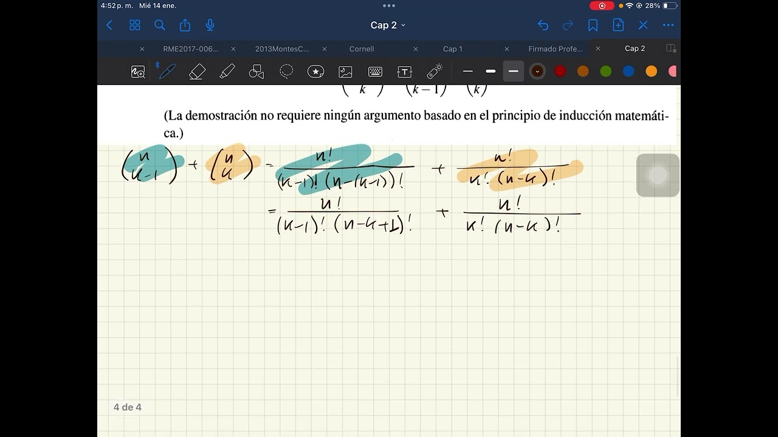The height and width of the screenshot is (437, 778).
Task: Switch to the Cornell tab
Action: [x=362, y=49]
